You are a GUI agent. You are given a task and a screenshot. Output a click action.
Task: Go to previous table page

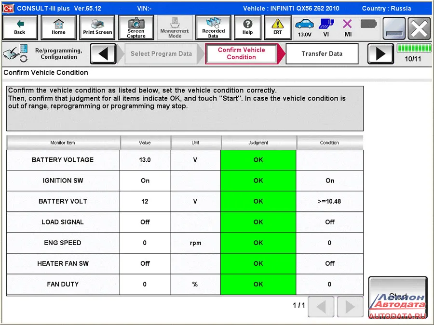tap(321, 307)
